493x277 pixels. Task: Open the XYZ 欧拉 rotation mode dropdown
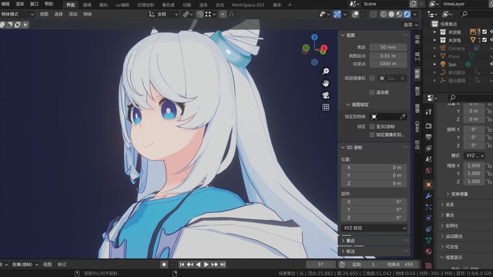click(x=374, y=228)
